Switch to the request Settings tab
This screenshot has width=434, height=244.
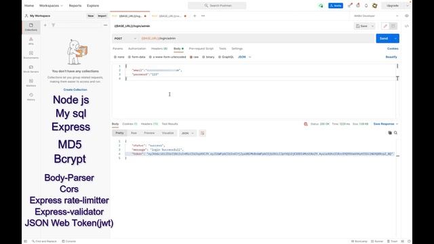(237, 49)
